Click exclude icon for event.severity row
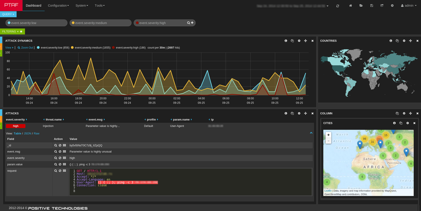 coord(60,157)
